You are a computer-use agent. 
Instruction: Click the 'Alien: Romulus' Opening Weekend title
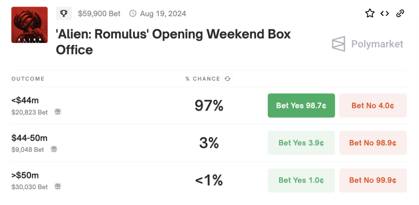tap(173, 42)
